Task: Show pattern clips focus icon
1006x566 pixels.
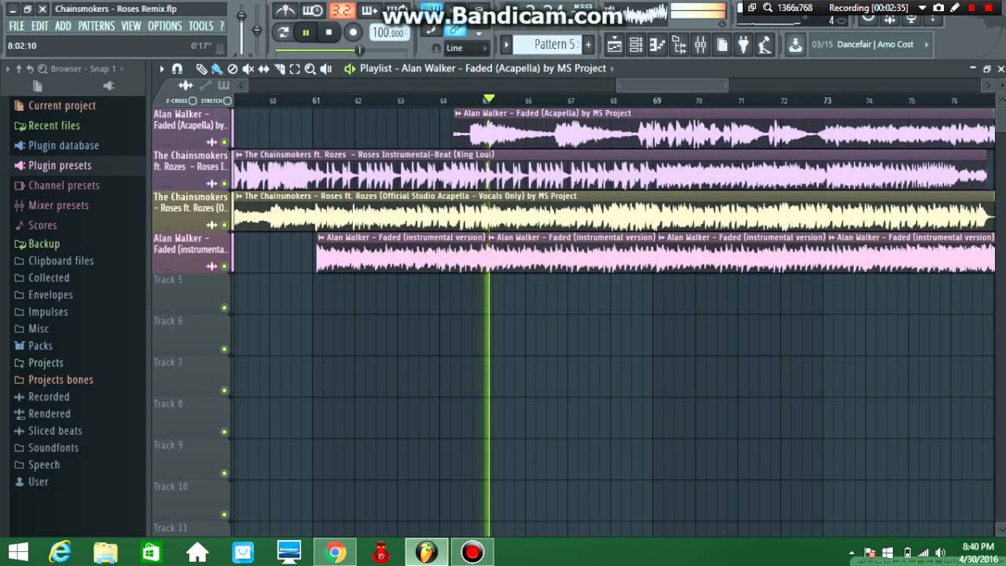Action: click(x=223, y=85)
